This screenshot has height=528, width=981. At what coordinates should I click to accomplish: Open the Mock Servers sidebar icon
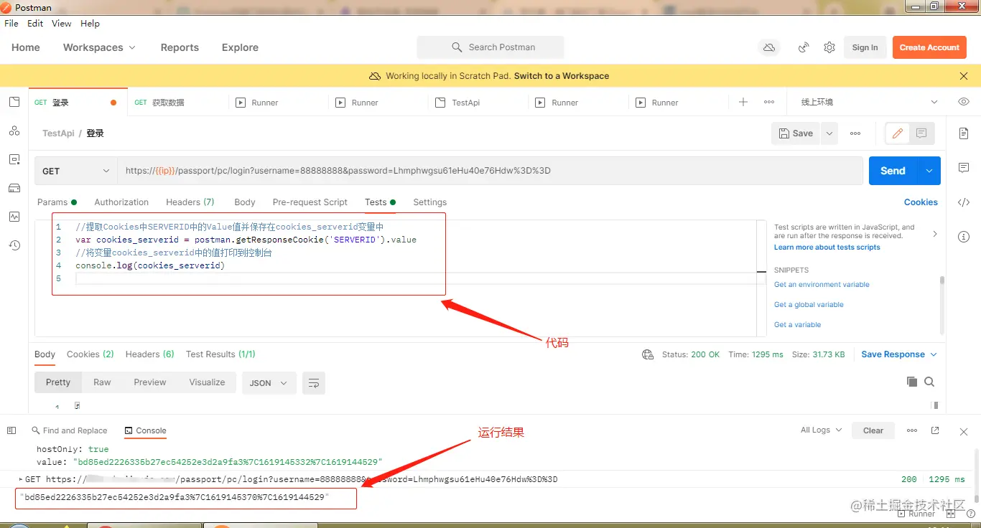[x=14, y=188]
